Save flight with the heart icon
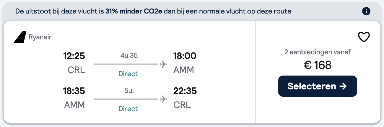 coord(364,37)
